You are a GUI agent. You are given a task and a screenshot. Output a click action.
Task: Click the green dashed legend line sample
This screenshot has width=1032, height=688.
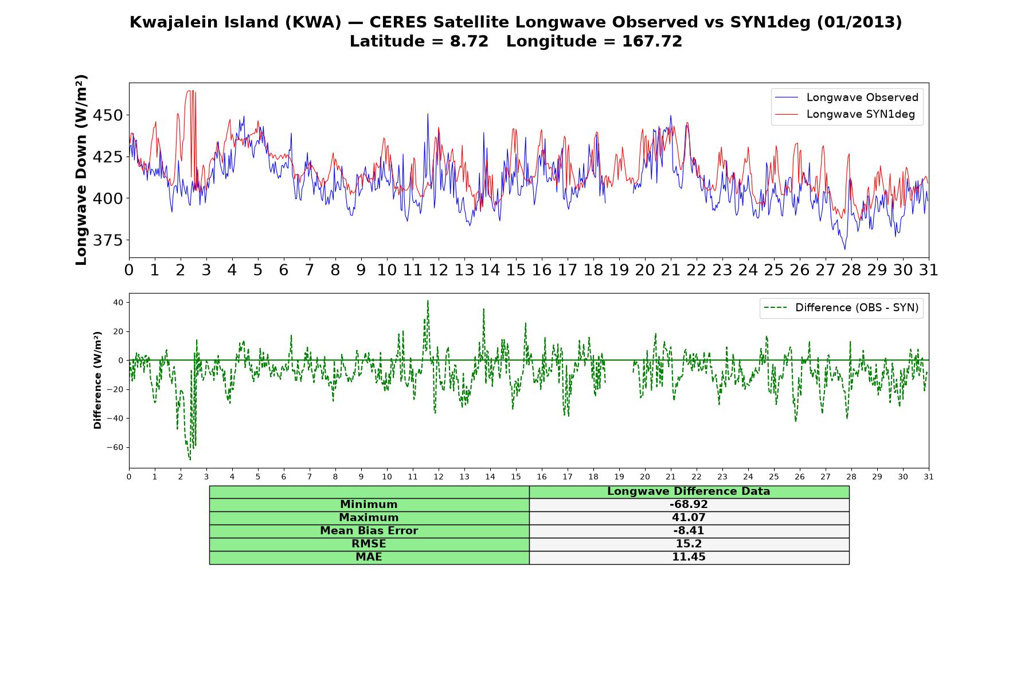coord(775,308)
